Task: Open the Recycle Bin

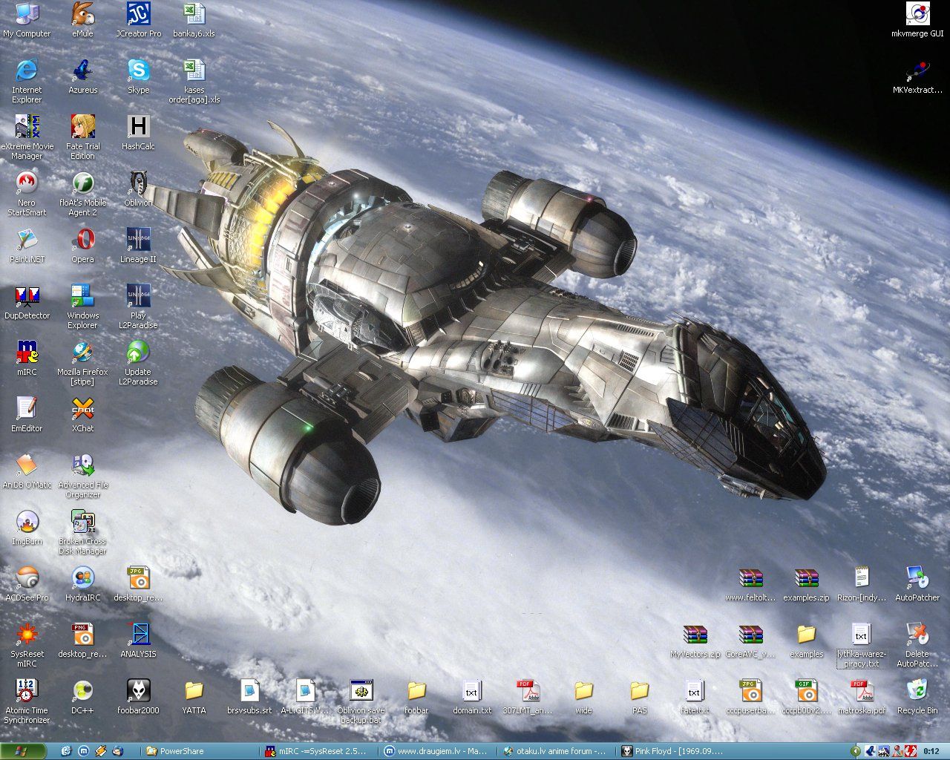Action: tap(917, 697)
